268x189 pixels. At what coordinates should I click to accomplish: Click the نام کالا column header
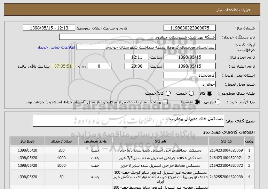(160, 141)
